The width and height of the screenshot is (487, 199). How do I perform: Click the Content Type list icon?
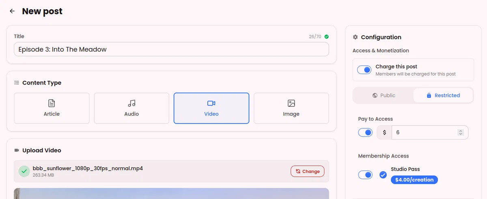point(17,83)
